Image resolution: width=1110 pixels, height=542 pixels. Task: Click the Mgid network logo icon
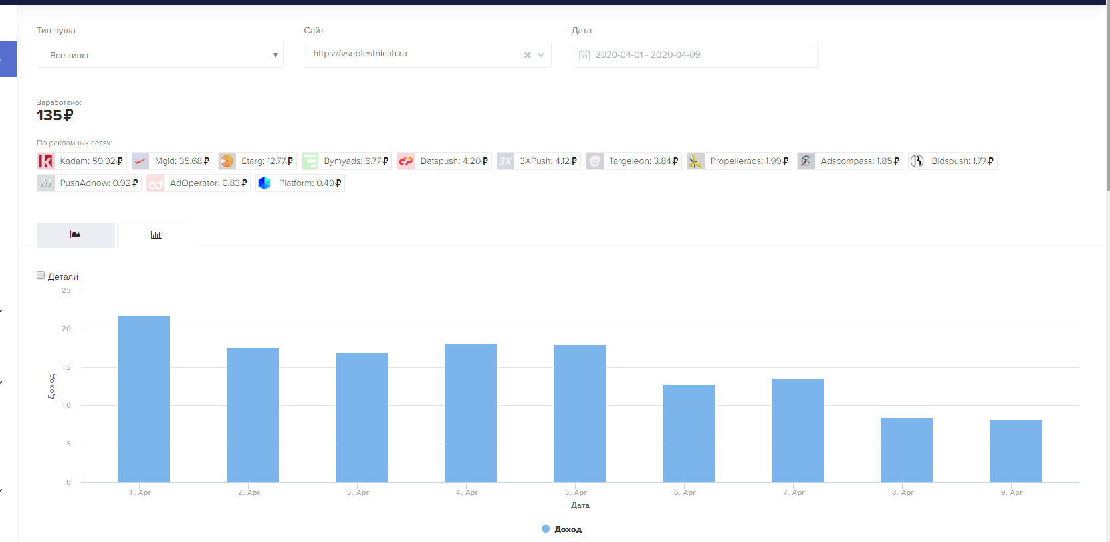(140, 161)
